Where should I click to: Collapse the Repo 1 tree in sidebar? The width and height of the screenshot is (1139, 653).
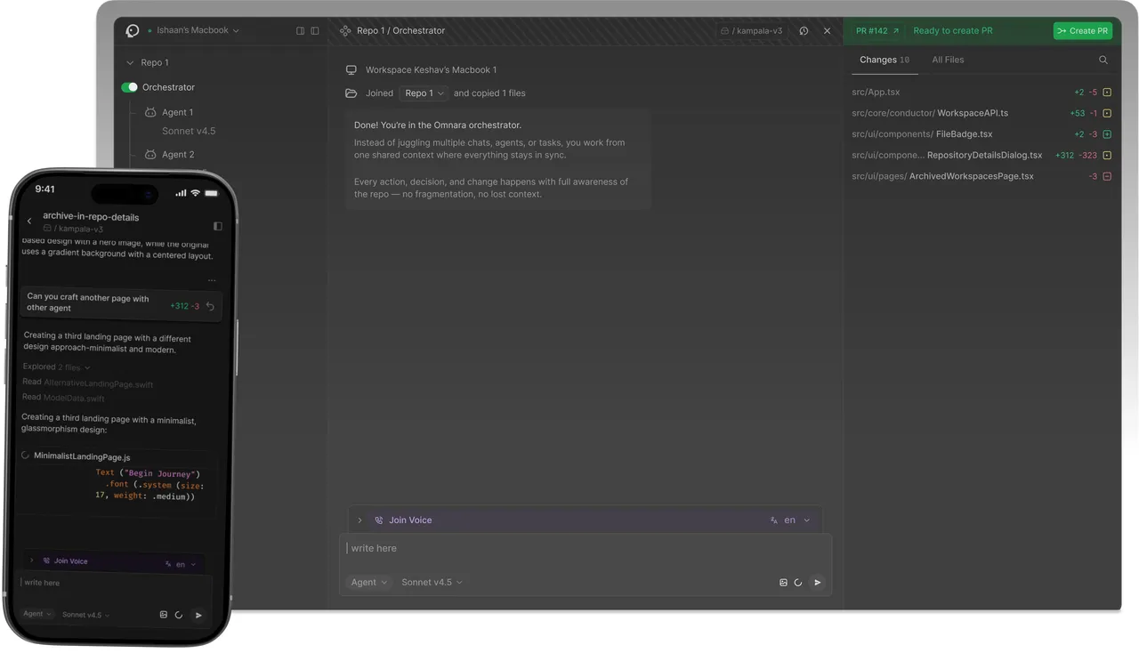click(x=130, y=62)
